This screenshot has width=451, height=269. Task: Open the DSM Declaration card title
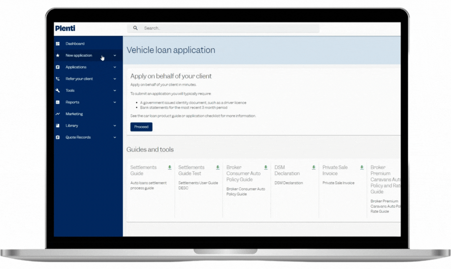tap(287, 170)
